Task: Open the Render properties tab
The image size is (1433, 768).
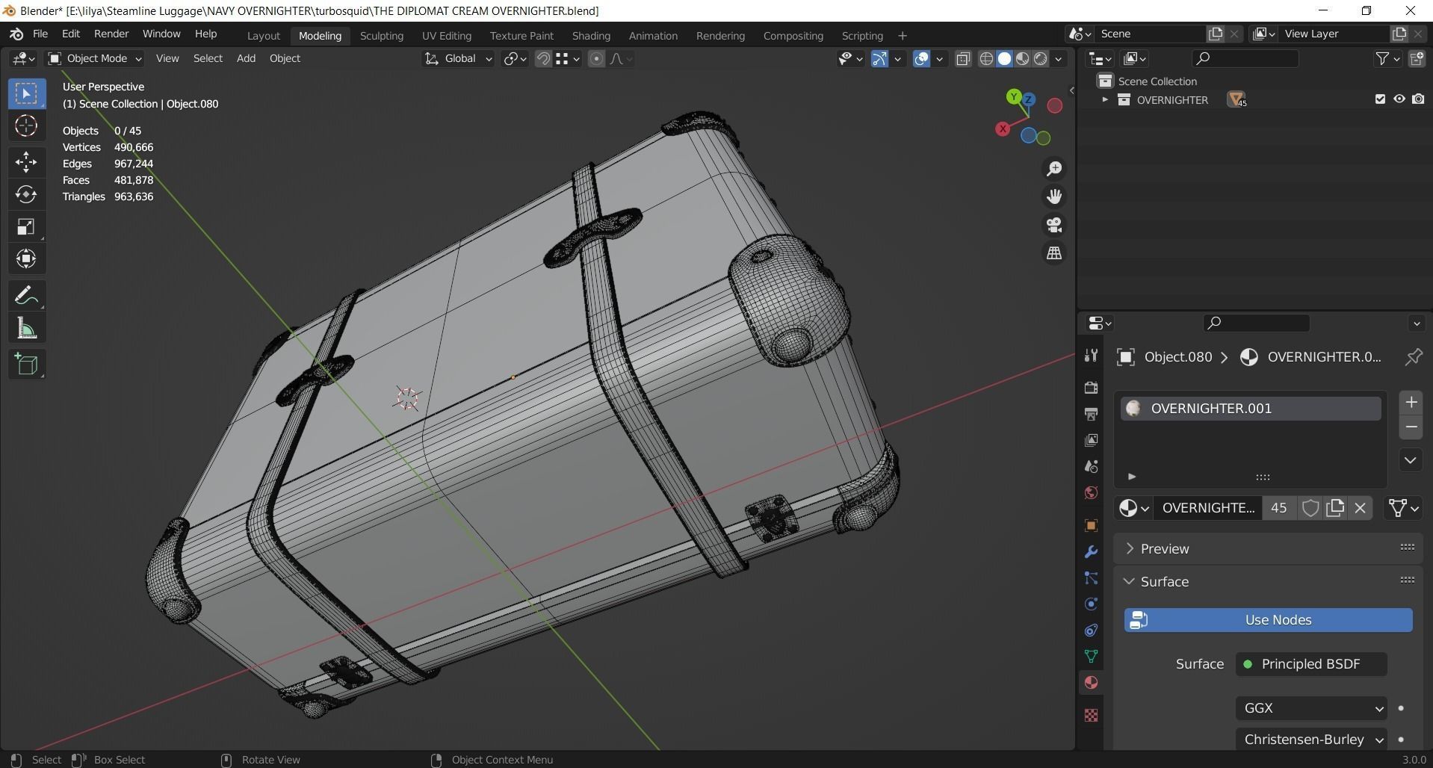Action: pyautogui.click(x=1091, y=387)
